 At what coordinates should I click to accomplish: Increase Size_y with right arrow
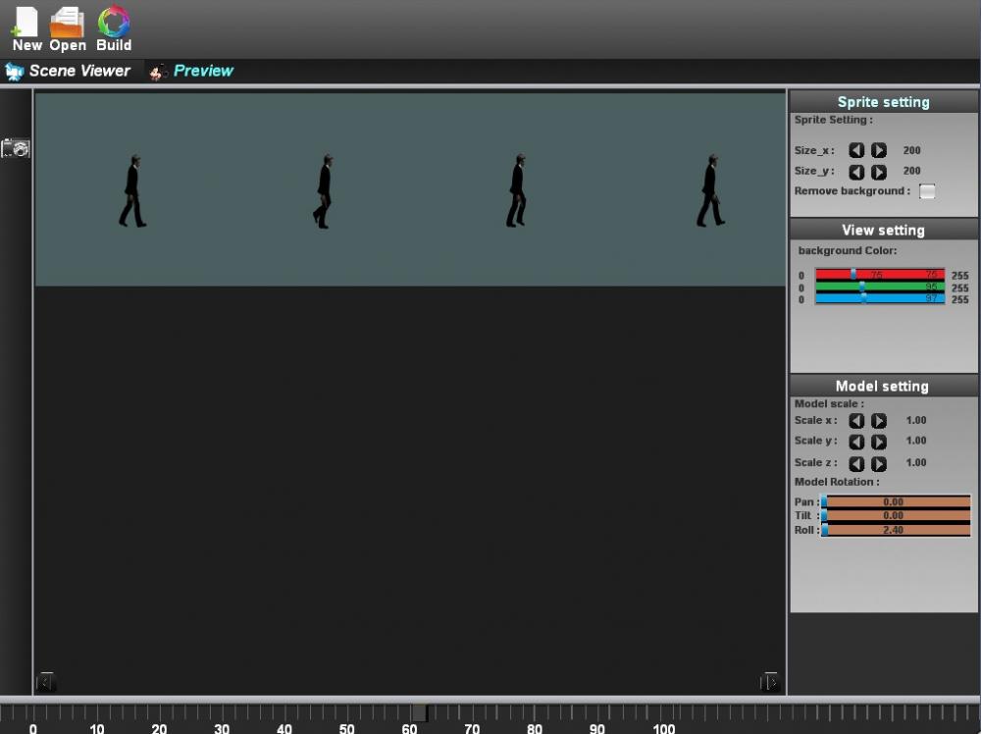tap(879, 172)
